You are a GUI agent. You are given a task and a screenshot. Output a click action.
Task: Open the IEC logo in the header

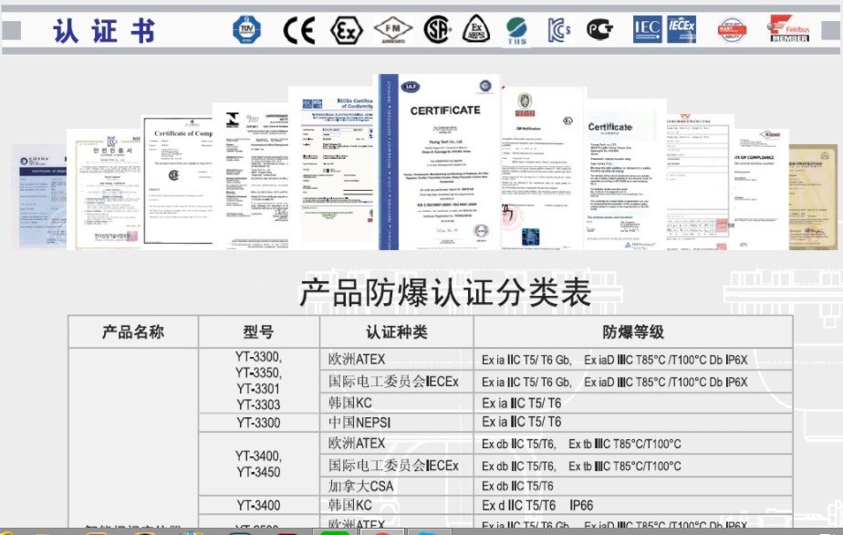(x=646, y=27)
